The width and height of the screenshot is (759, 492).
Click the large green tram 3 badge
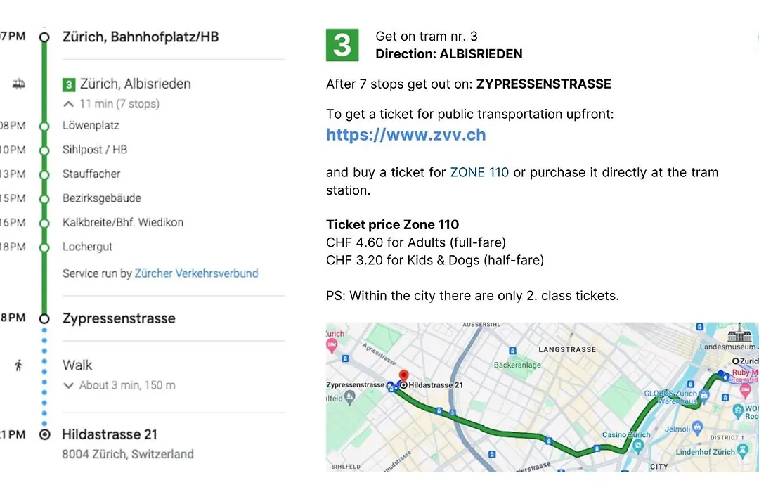[x=342, y=45]
